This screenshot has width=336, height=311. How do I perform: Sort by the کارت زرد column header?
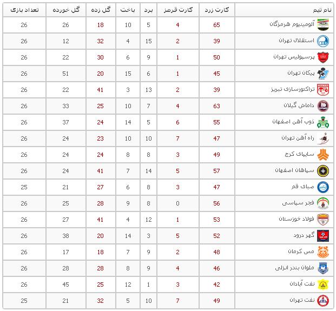(217, 10)
